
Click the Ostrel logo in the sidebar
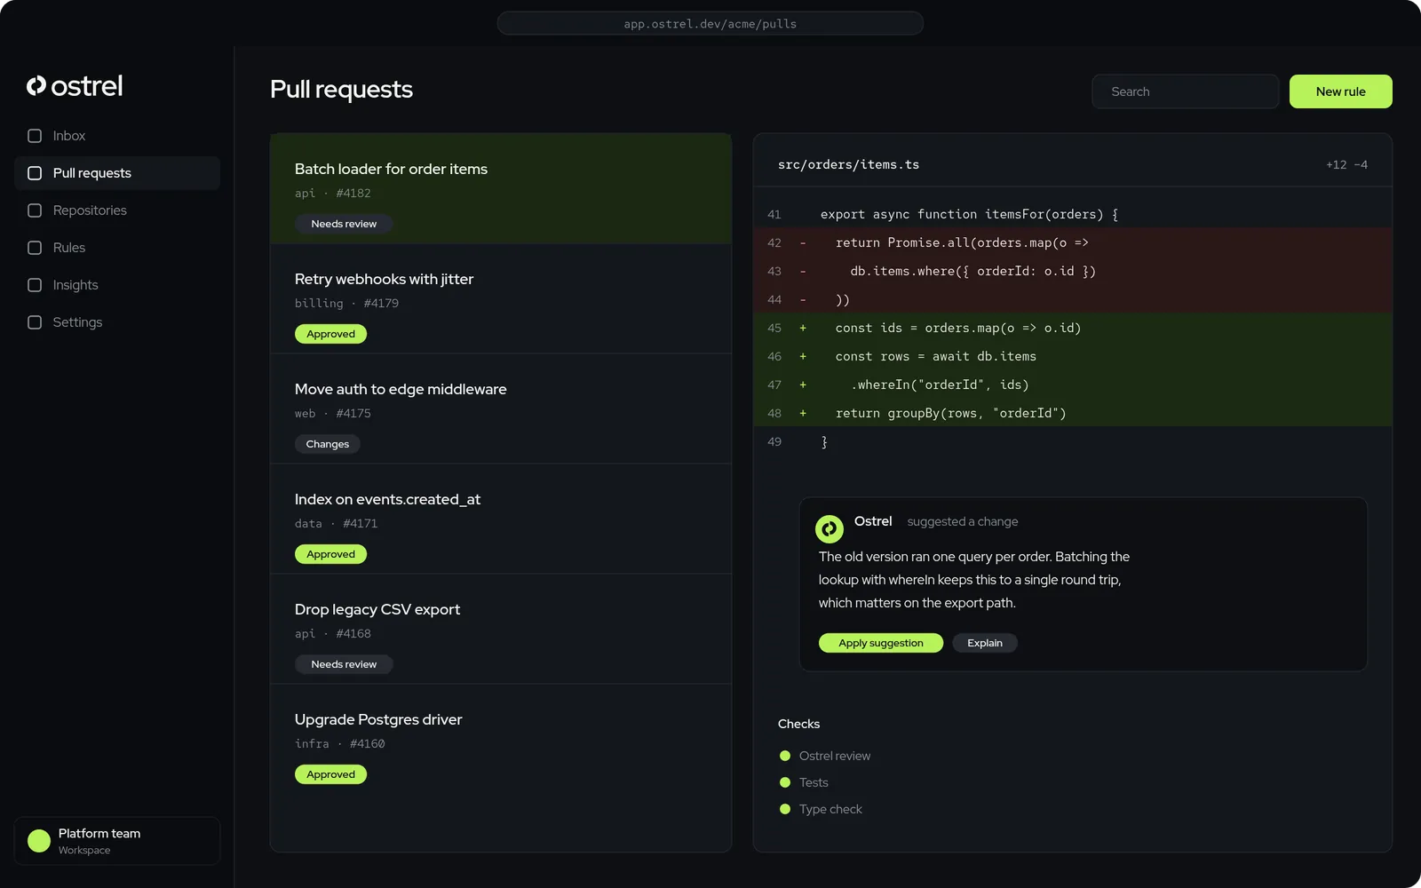[x=75, y=86]
